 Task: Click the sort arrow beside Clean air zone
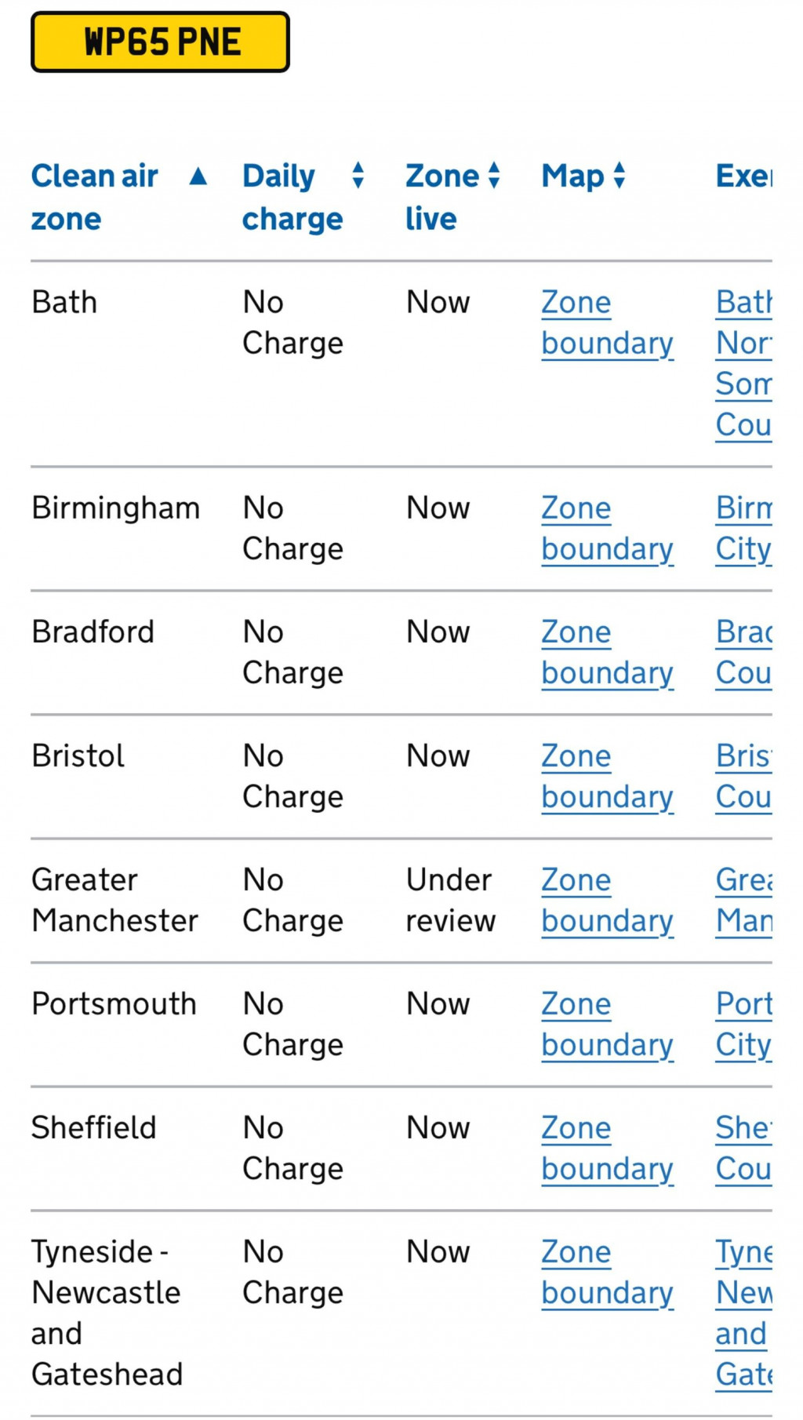(198, 177)
